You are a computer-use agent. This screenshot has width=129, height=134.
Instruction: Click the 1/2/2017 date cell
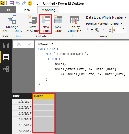22,108
